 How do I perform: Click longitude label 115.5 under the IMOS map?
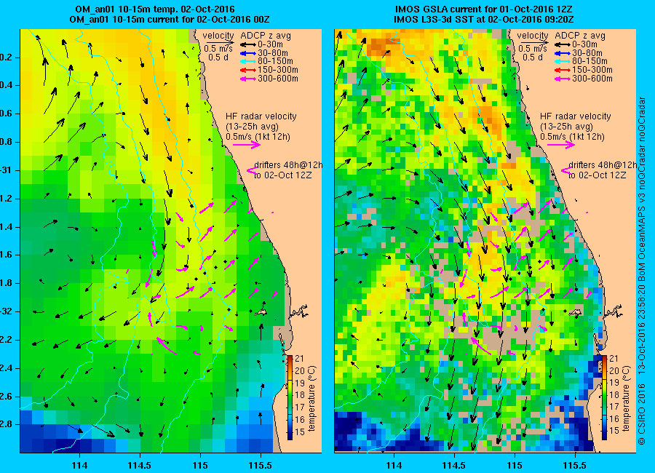tap(575, 466)
